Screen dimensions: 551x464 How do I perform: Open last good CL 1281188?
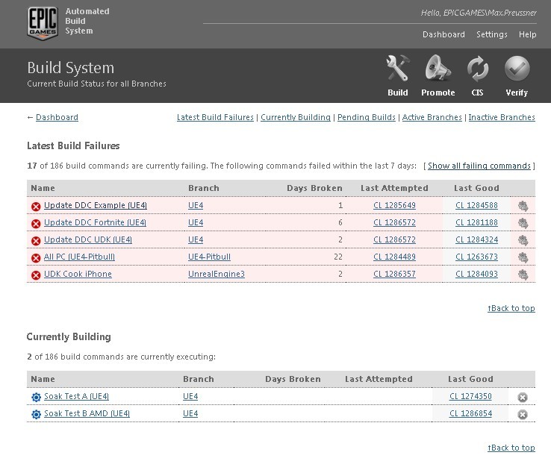(477, 222)
